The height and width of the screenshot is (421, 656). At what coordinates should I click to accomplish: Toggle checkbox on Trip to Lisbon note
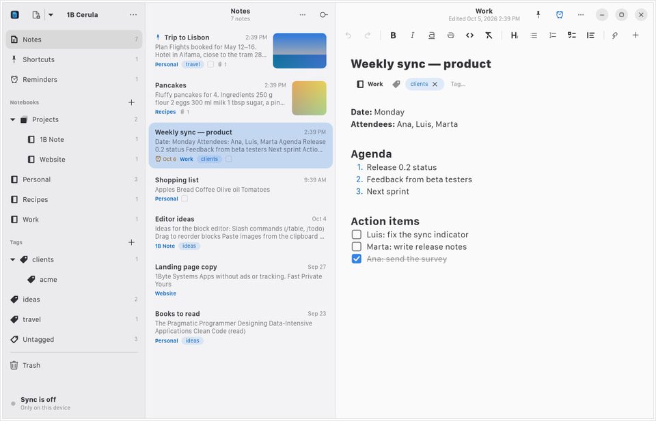pos(210,64)
